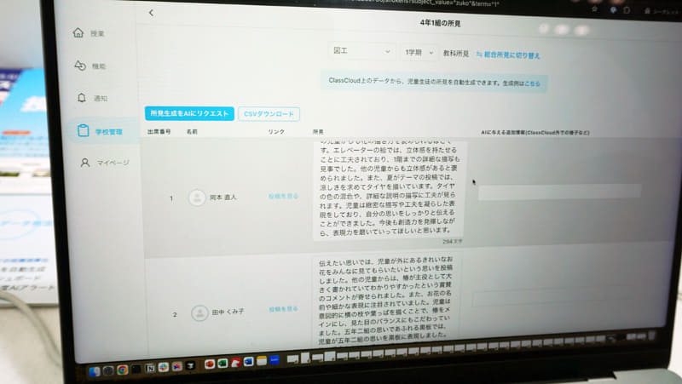Click the name 田中 くみ子
Image resolution: width=682 pixels, height=384 pixels.
click(228, 312)
